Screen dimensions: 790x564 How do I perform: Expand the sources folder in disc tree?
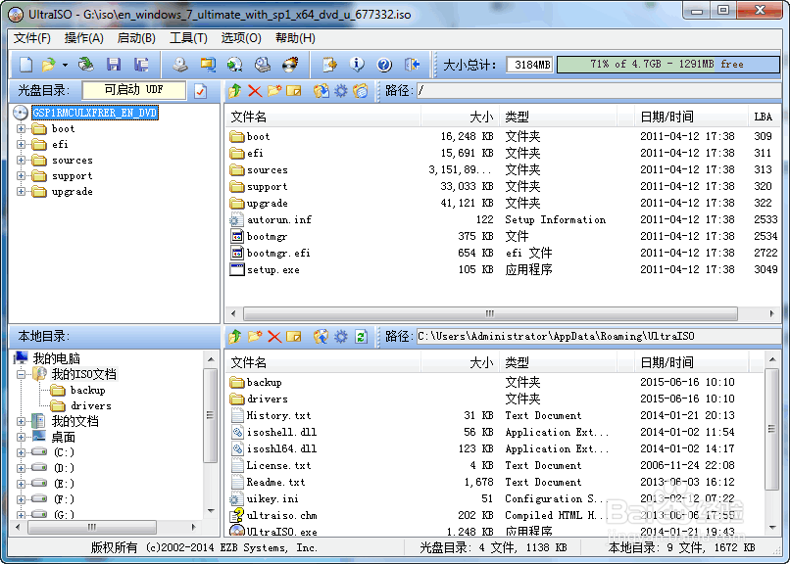[21, 160]
